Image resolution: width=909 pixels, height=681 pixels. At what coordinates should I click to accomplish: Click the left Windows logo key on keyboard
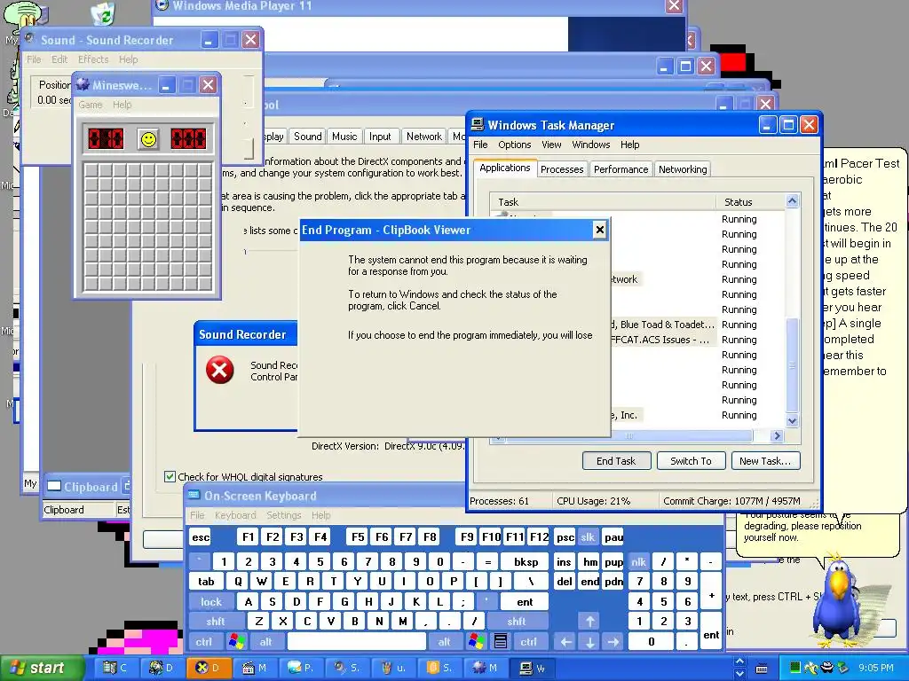pyautogui.click(x=236, y=641)
